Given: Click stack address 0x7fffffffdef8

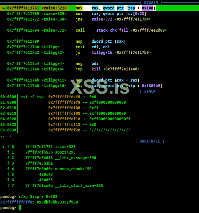Looking at the screenshot, I should pyautogui.click(x=64, y=102).
